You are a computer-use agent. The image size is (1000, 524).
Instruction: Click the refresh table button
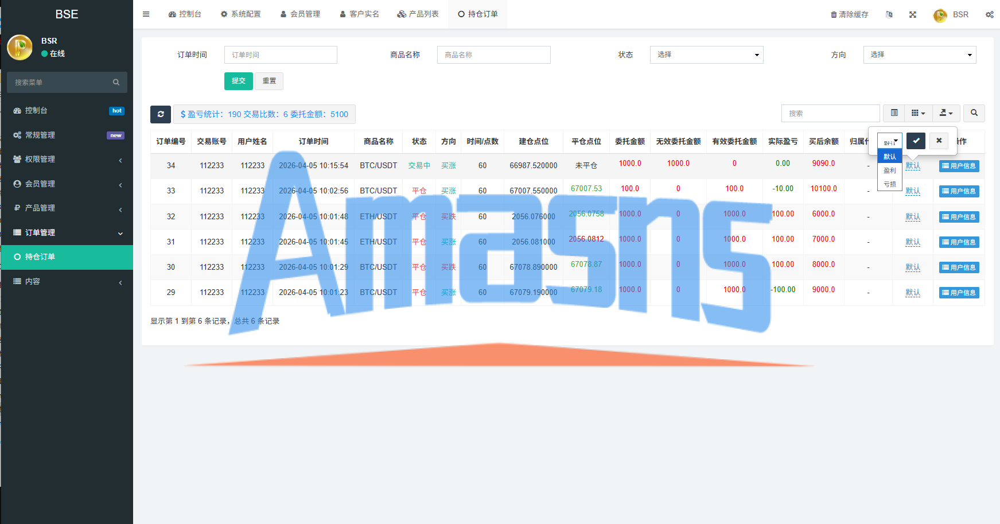161,114
